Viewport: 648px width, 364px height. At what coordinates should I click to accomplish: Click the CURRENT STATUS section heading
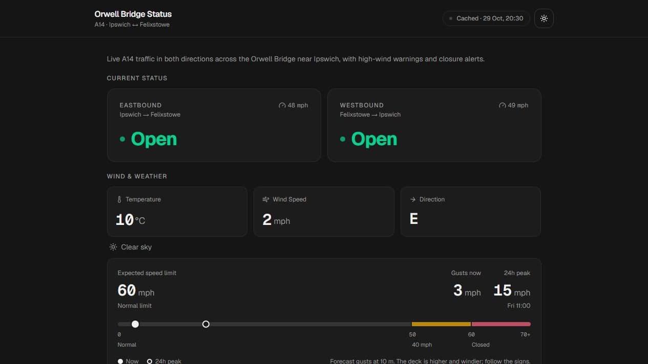point(137,78)
